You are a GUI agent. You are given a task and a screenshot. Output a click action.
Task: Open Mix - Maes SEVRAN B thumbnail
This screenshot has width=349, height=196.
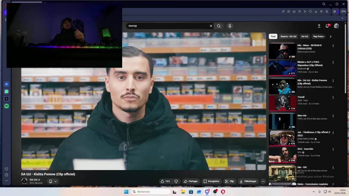pyautogui.click(x=282, y=51)
